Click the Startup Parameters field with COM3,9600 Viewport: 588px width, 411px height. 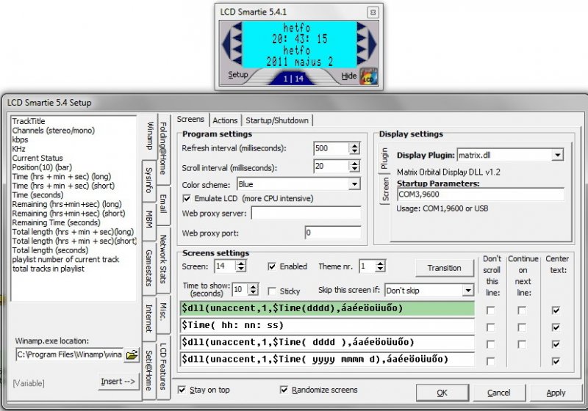pyautogui.click(x=481, y=194)
